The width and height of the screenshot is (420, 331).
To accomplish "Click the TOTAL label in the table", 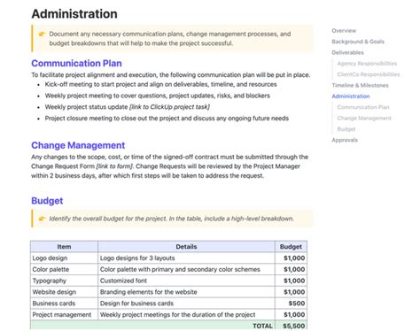I will 262,326.
